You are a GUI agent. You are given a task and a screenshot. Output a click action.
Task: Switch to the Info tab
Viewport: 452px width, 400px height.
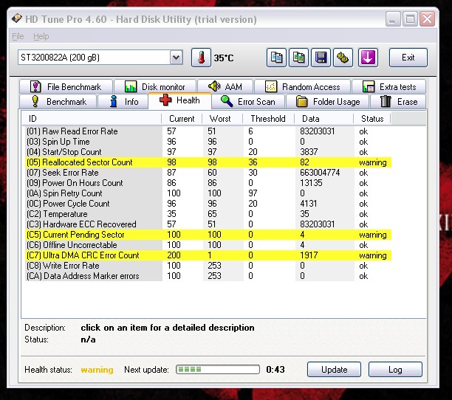pyautogui.click(x=123, y=102)
